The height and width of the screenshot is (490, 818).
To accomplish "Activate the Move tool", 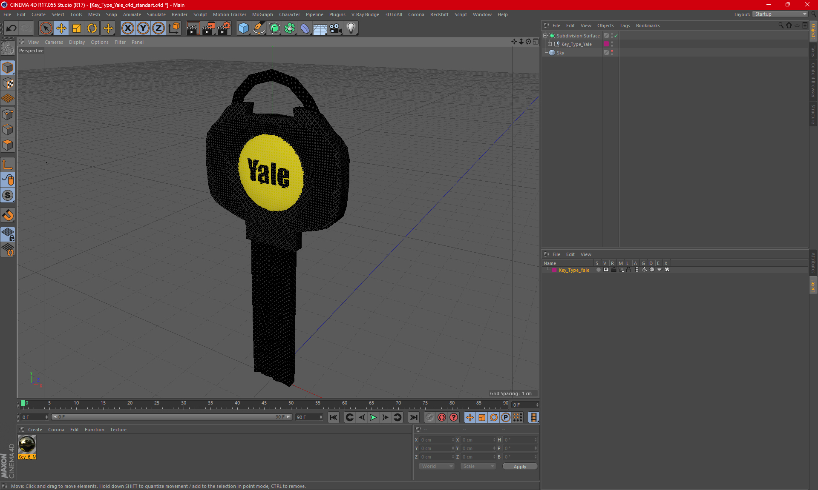I will (x=61, y=28).
